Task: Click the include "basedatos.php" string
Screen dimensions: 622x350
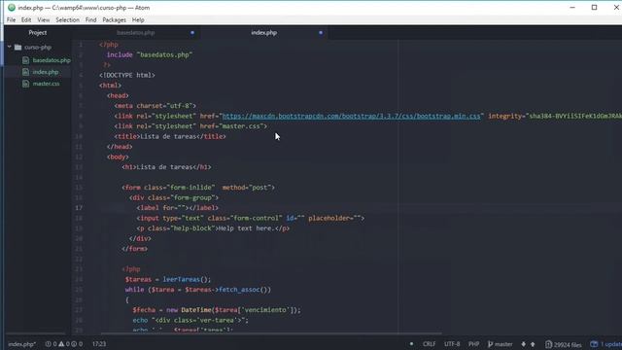Action: coord(164,54)
